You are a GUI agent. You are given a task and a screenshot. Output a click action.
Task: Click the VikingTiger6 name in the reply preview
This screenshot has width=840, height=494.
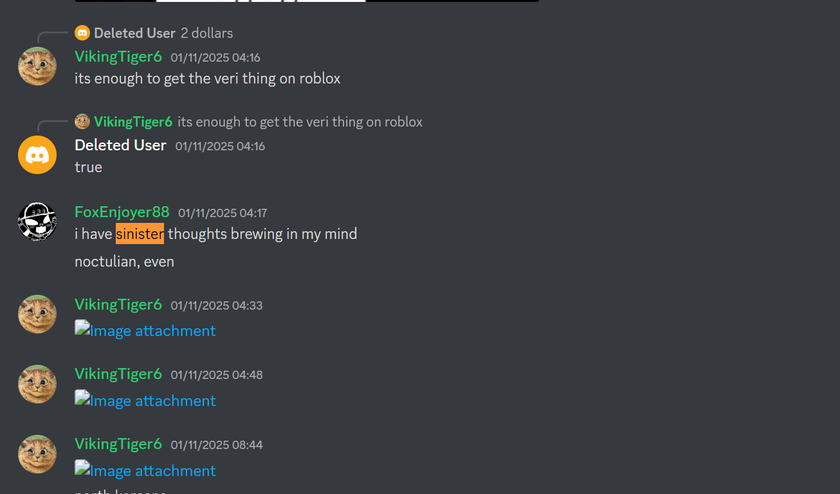(133, 121)
